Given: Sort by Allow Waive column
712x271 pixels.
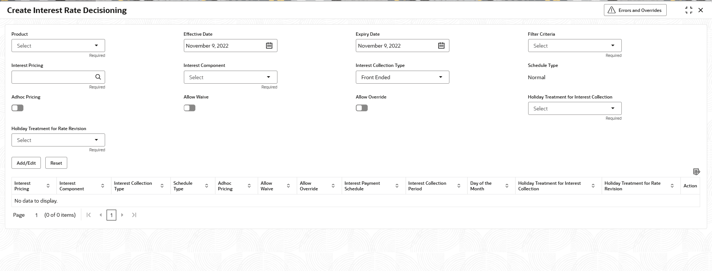Looking at the screenshot, I should (288, 186).
